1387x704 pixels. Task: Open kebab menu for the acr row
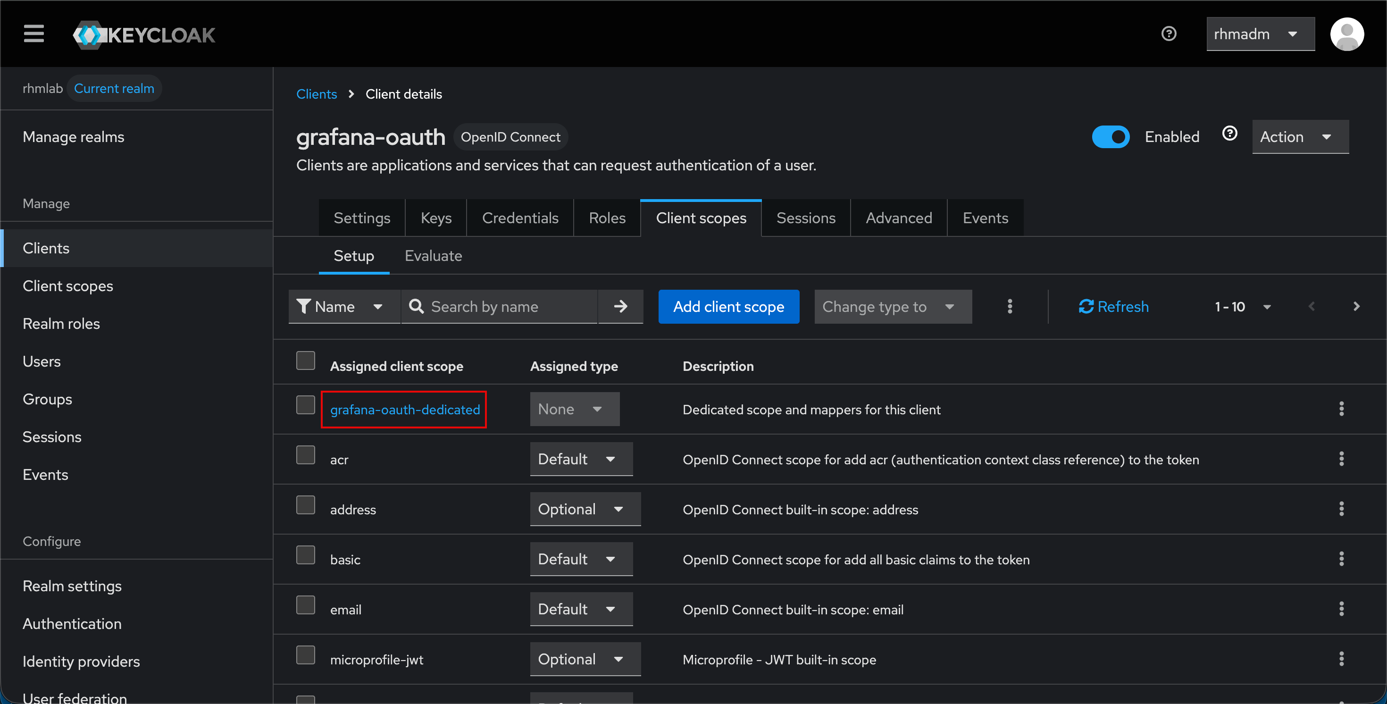click(1341, 459)
